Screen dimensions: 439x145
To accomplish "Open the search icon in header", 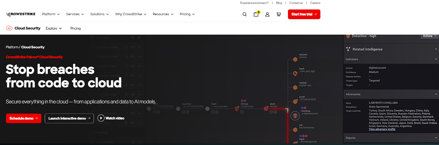I will 244,14.
